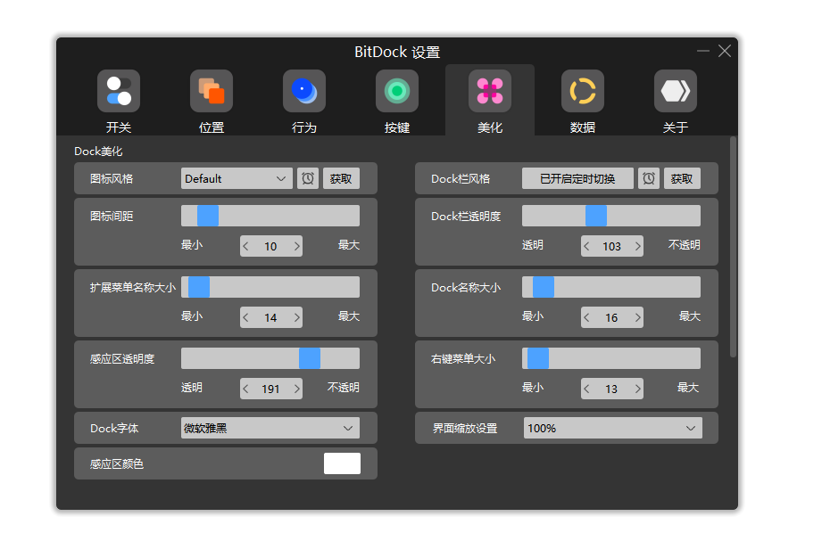
Task: Click the 感应区透明度 slider handle
Action: point(310,358)
